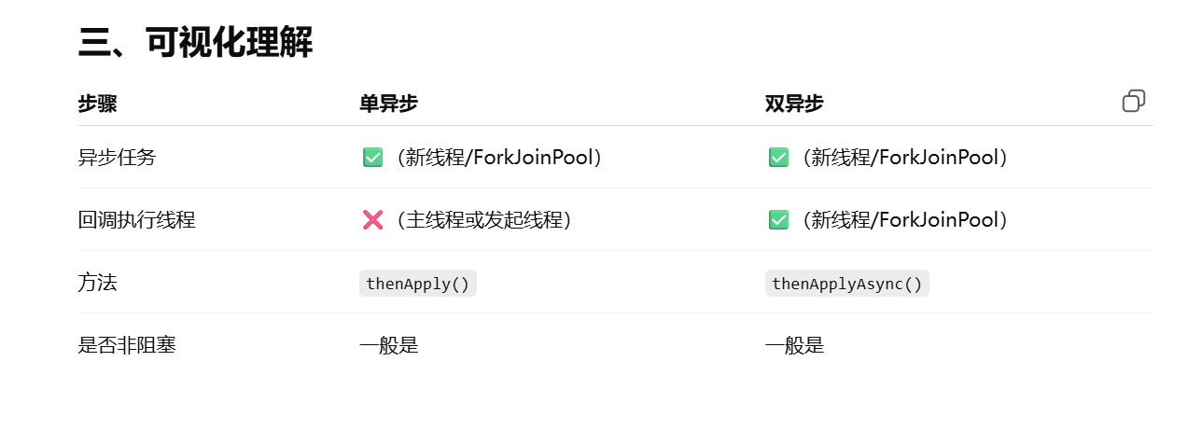This screenshot has height=431, width=1202.
Task: Click the thenApplyAsync() code snippet
Action: 846,284
